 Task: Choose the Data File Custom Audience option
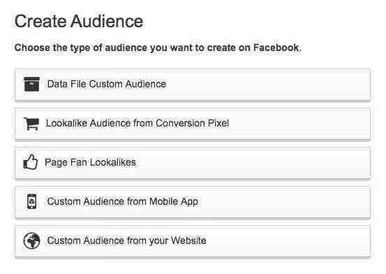point(193,85)
